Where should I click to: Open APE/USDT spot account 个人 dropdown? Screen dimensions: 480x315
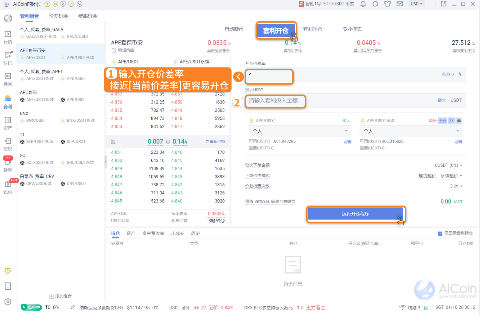(x=300, y=131)
